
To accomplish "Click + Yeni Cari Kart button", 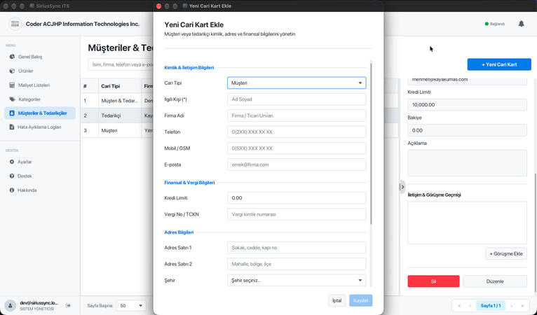I will tap(499, 64).
